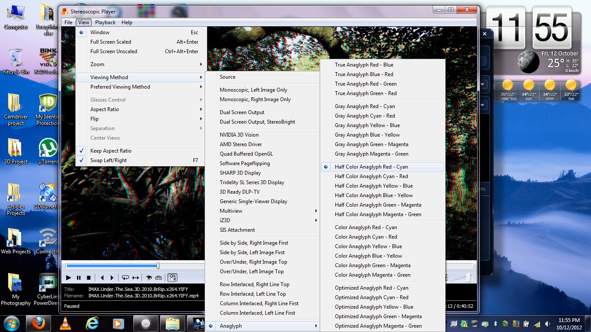
Task: Open the Recycle Bin desktop icon
Action: [16, 61]
